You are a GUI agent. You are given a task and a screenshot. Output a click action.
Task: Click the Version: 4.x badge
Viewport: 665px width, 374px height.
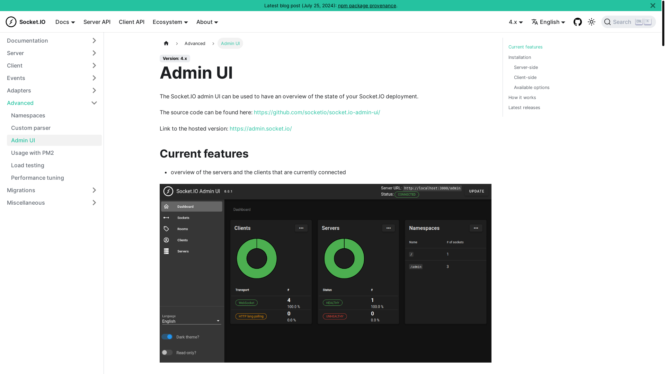pyautogui.click(x=175, y=58)
